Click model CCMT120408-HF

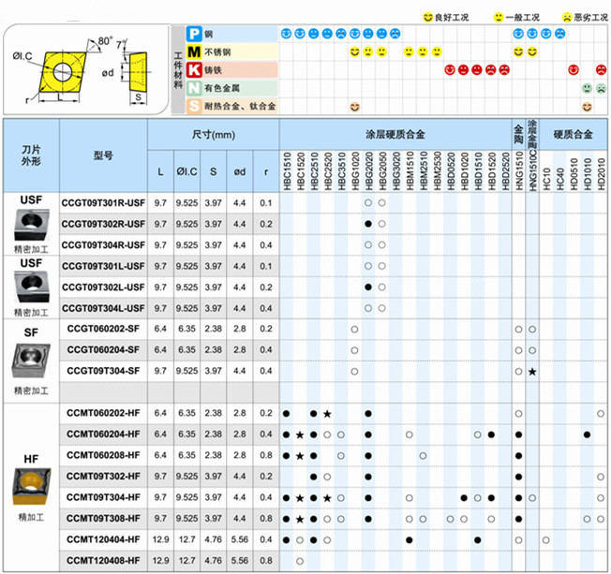tap(103, 561)
